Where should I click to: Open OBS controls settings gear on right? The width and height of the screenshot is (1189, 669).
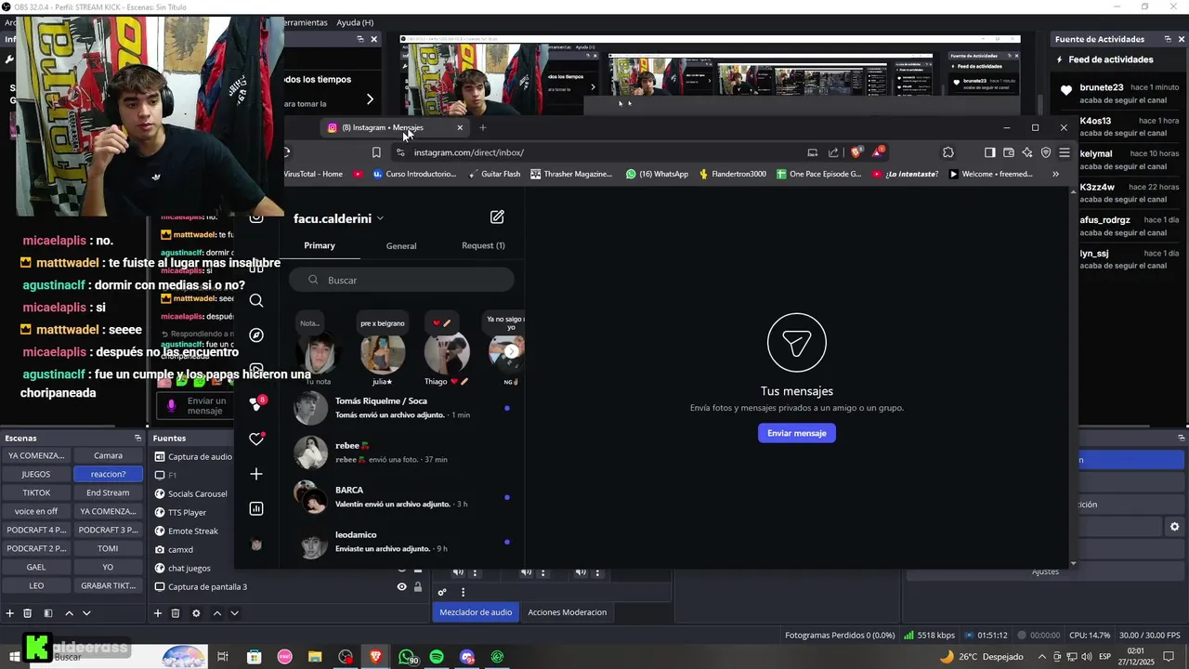(1174, 526)
